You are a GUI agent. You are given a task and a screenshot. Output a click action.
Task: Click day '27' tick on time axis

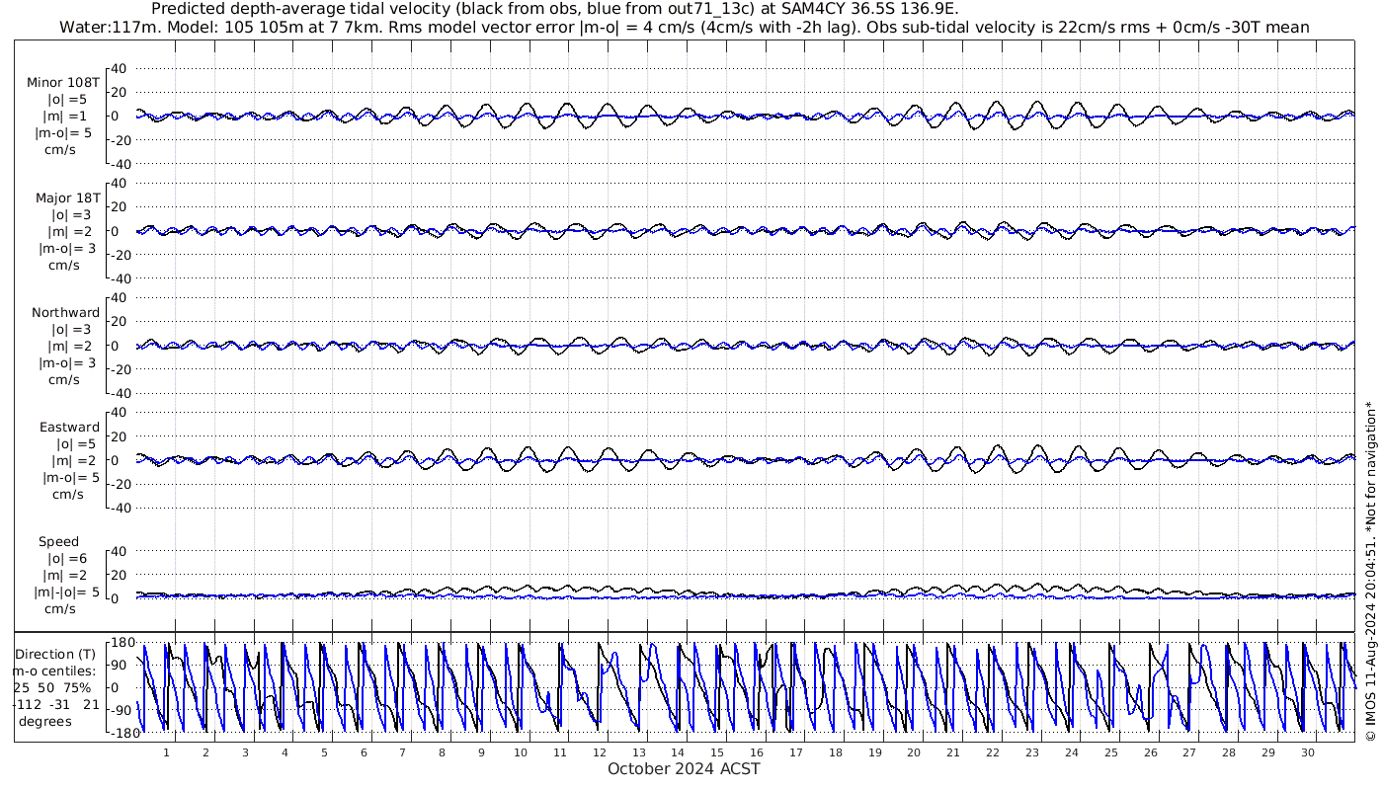[x=1189, y=752]
